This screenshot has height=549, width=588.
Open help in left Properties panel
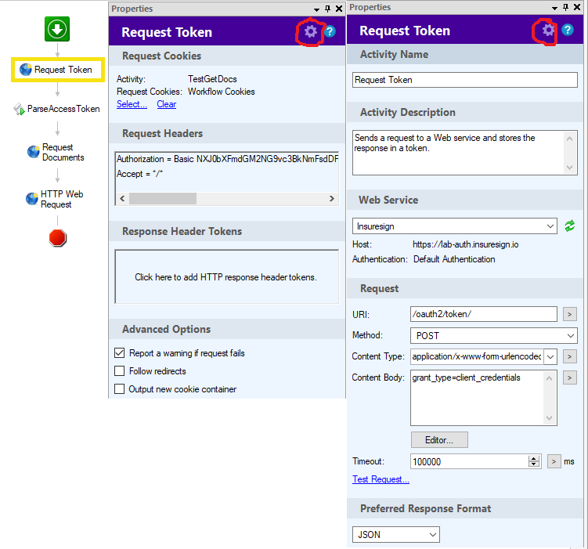[330, 31]
